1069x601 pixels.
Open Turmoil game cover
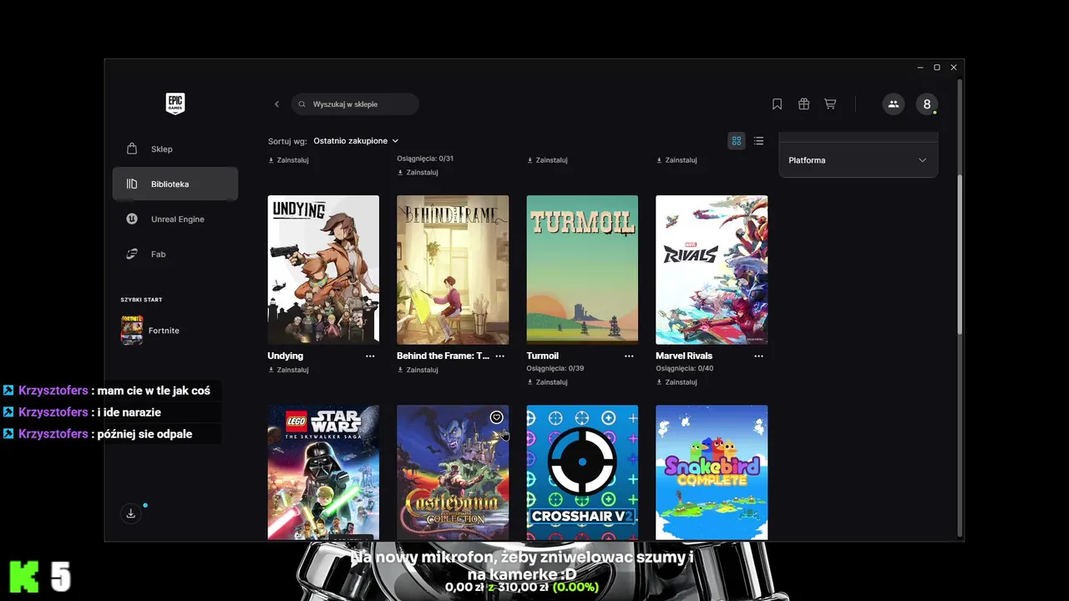tap(582, 270)
